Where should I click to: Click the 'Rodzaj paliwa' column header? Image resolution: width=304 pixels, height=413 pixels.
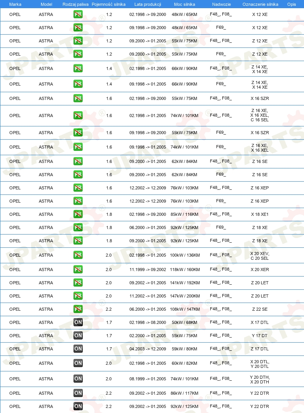[x=75, y=4]
